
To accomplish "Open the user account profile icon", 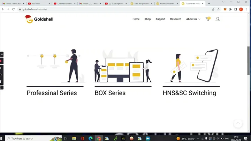I will (218, 19).
